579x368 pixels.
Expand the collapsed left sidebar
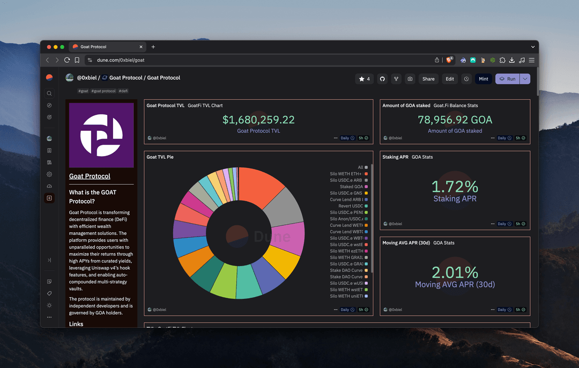[x=49, y=260]
